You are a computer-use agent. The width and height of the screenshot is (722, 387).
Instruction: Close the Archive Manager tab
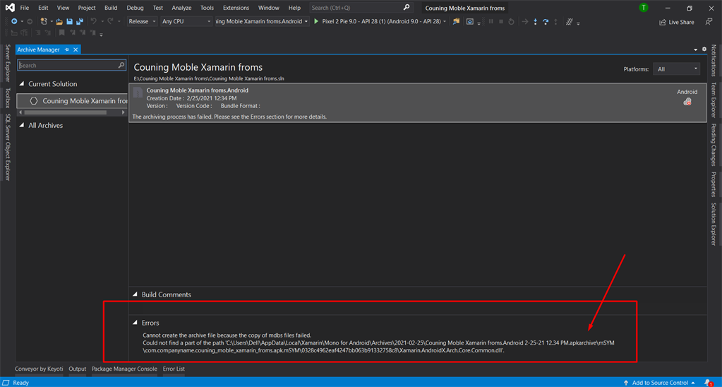[76, 49]
